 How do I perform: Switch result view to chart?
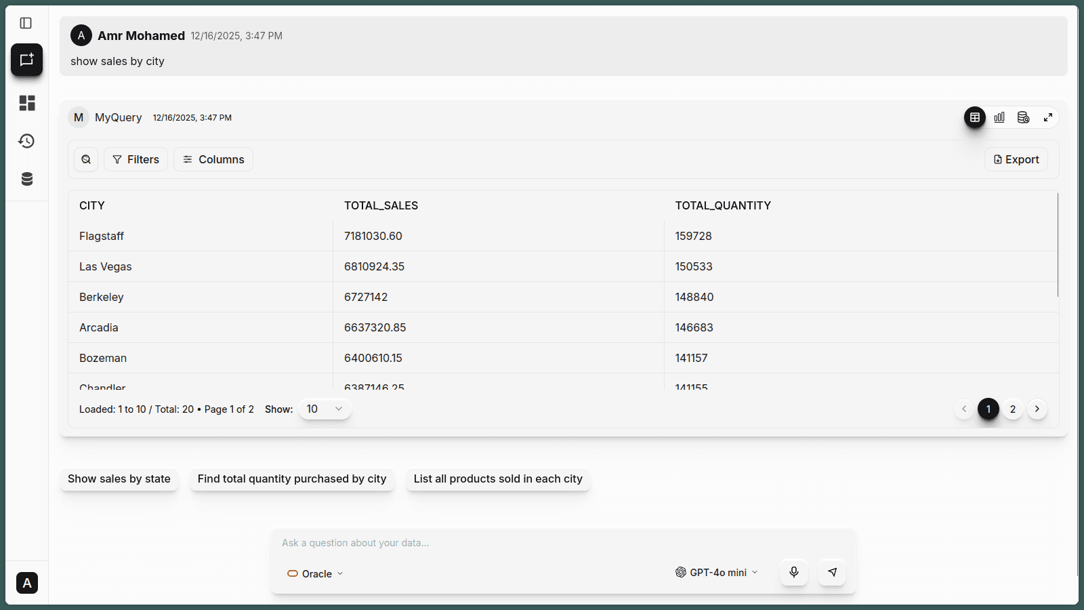tap(999, 117)
